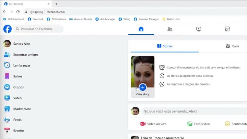Click 'Compartilhe momentos do dia a dia' text
Screen dimensions: 247x139
pyautogui.click(x=203, y=68)
